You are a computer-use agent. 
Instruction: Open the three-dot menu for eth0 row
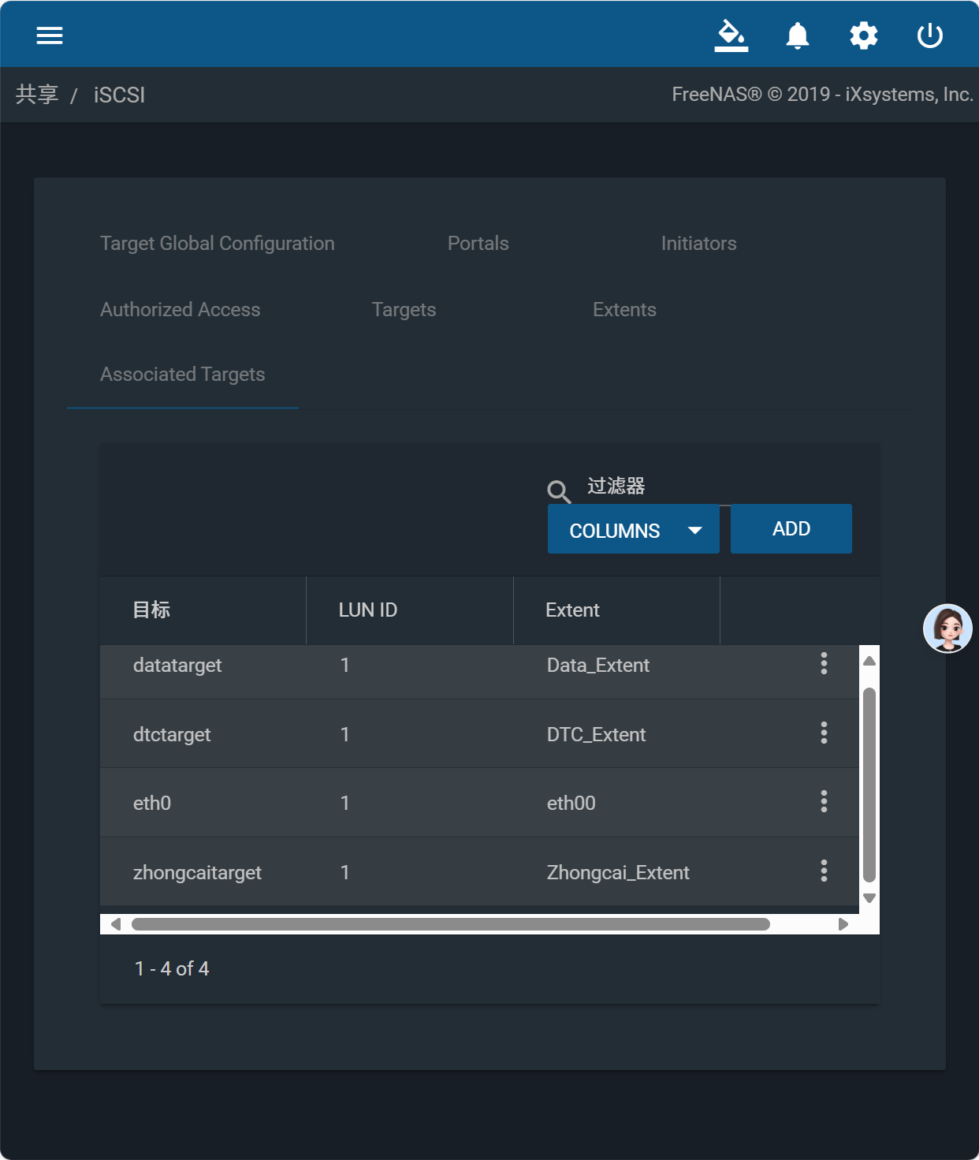point(823,802)
